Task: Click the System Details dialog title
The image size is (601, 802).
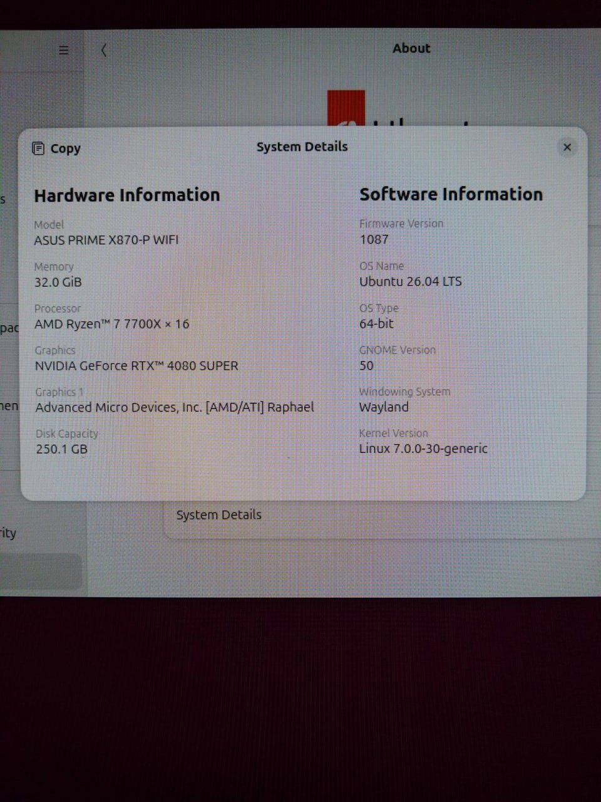Action: 302,147
